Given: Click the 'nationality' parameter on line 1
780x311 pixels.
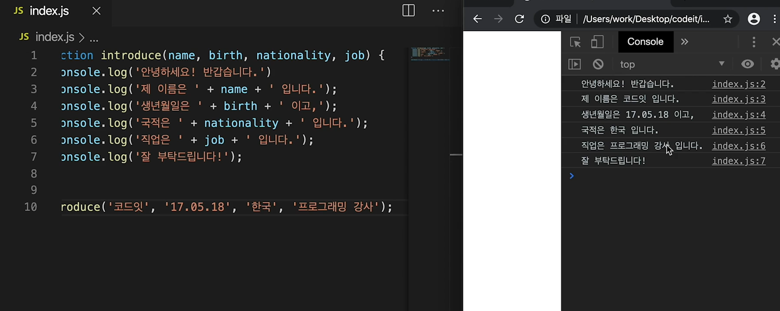Looking at the screenshot, I should click(293, 56).
